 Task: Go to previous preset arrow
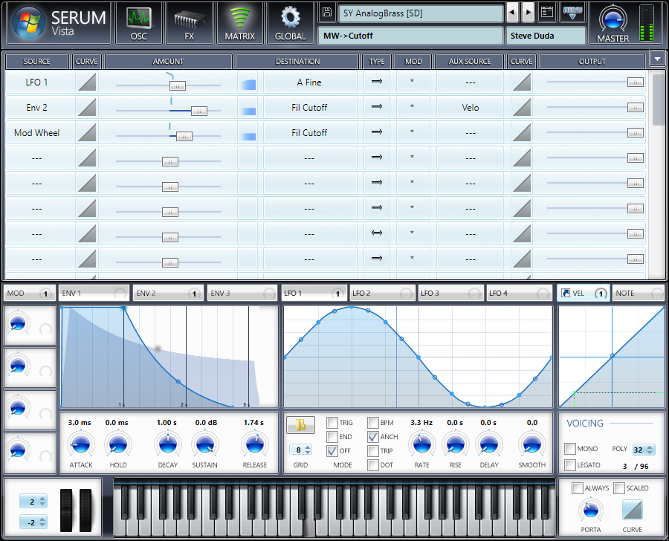point(512,13)
